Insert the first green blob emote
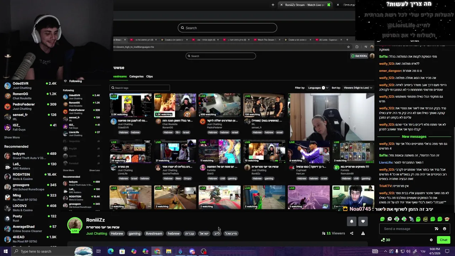The image size is (455, 256). click(x=382, y=219)
